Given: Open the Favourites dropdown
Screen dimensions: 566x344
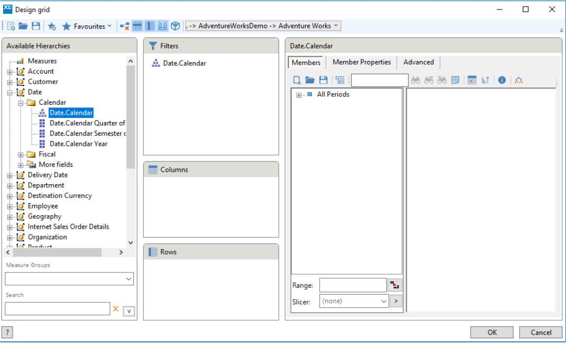Looking at the screenshot, I should 109,25.
